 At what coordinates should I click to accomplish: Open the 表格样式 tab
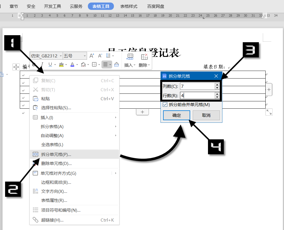[129, 6]
